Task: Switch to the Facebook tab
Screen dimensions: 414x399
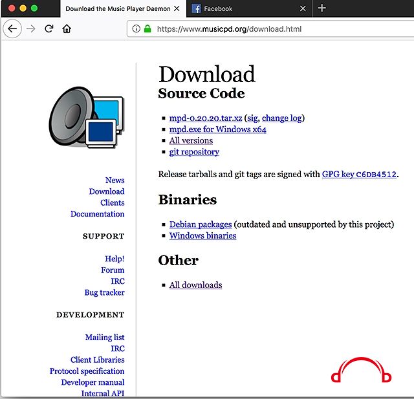Action: (250, 8)
